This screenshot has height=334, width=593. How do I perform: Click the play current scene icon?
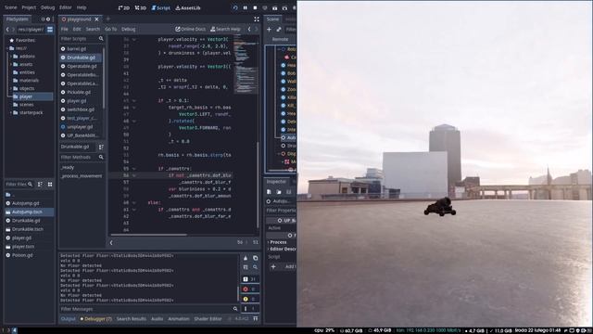pyautogui.click(x=275, y=7)
